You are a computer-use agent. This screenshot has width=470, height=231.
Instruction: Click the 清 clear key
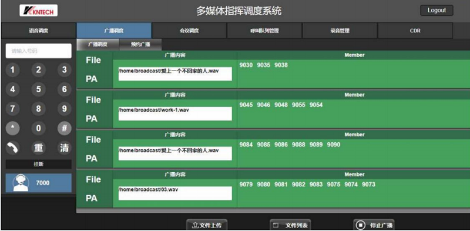click(x=65, y=148)
